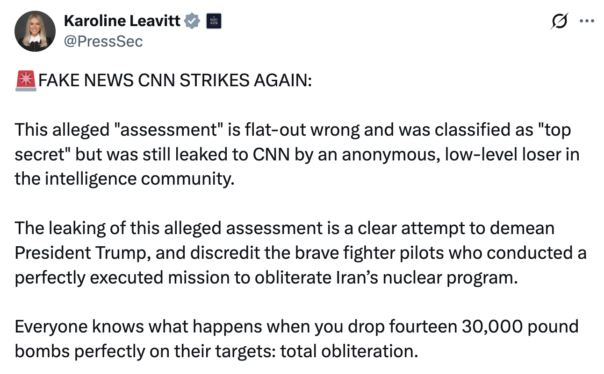Image resolution: width=604 pixels, height=374 pixels.
Task: Click the Karoline Leavitt display name
Action: 122,21
